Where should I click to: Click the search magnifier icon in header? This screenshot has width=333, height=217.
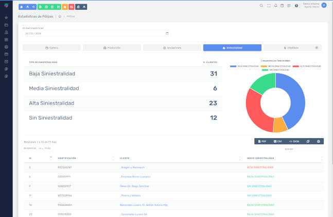click(x=261, y=6)
